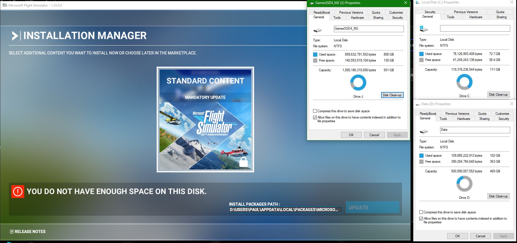
Task: Click the drive icon in GamesSSD4_M2 properties
Action: (x=318, y=30)
